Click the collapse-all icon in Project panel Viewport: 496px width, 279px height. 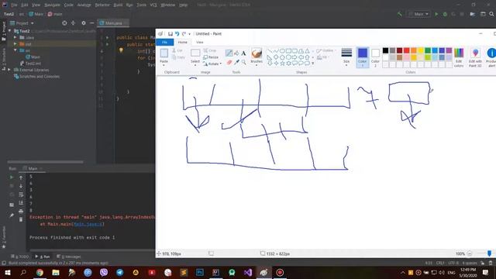point(73,23)
